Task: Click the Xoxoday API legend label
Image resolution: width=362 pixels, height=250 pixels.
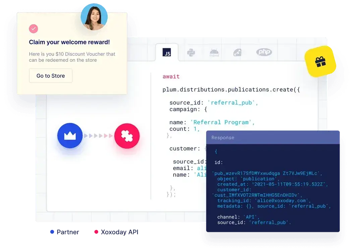Action: (120, 232)
